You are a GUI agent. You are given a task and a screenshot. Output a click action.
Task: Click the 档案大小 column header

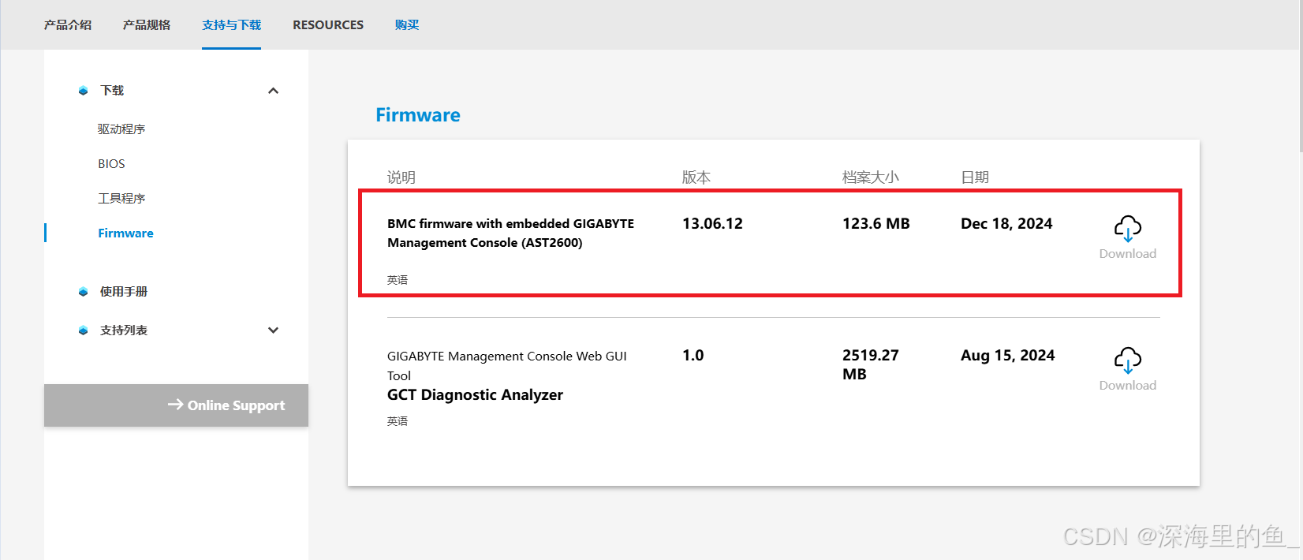point(871,177)
